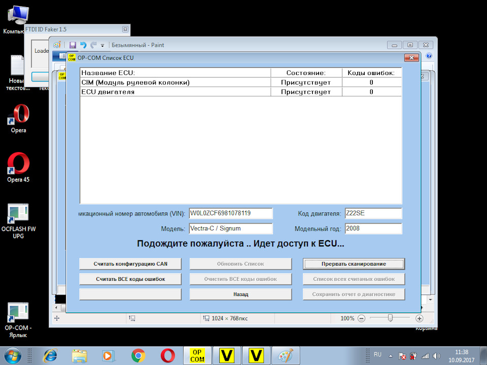Viewport: 487px width, 365px height.
Task: Open Google Chrome from the taskbar
Action: click(x=138, y=356)
